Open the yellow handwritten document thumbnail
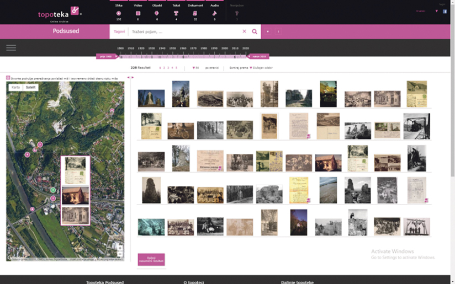Image resolution: width=455 pixels, height=284 pixels. [299, 190]
